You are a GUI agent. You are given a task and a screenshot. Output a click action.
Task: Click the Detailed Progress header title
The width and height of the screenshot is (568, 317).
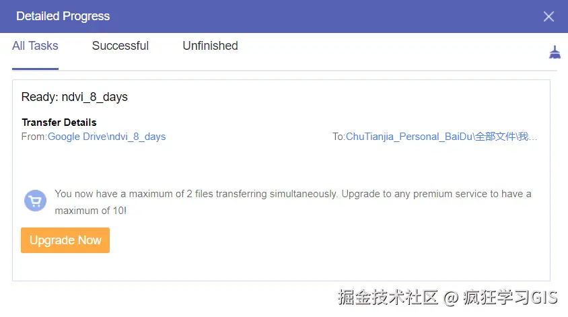63,16
